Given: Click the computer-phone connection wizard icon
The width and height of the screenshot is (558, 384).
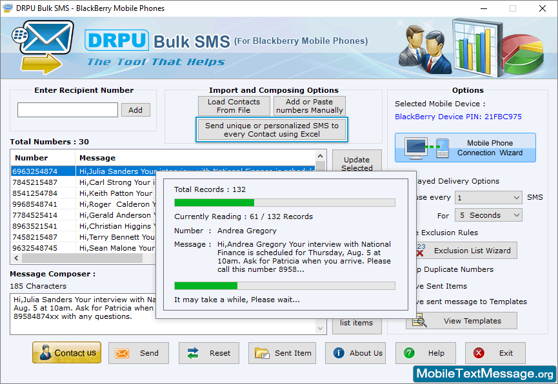Looking at the screenshot, I should 427,148.
